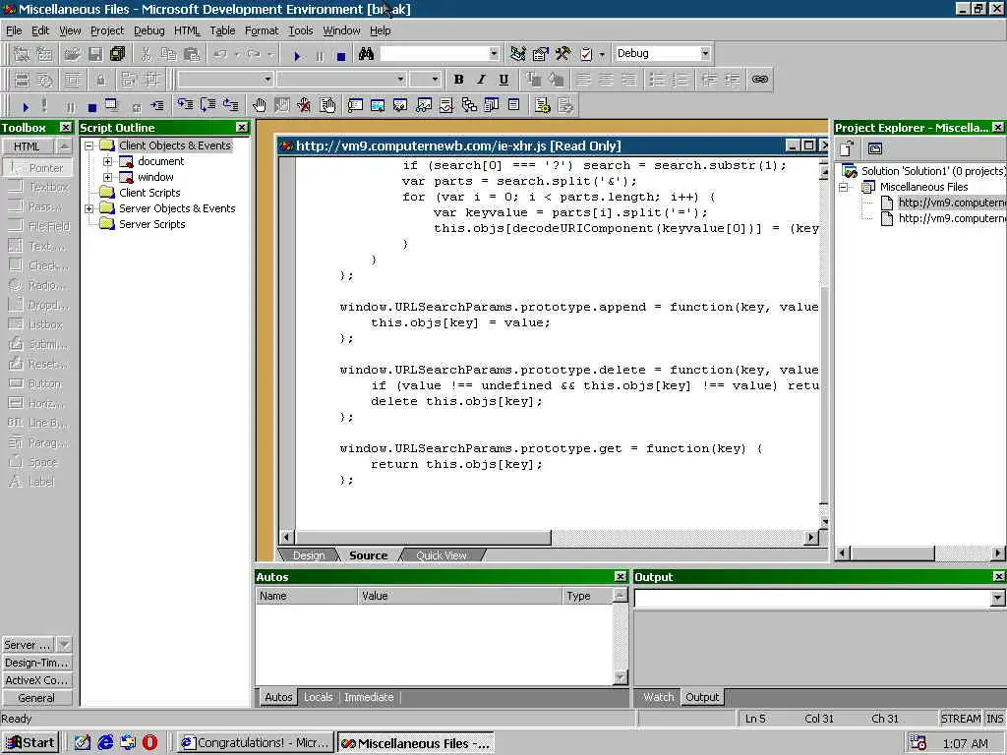This screenshot has width=1007, height=755.
Task: Toggle Underline formatting
Action: click(x=503, y=79)
